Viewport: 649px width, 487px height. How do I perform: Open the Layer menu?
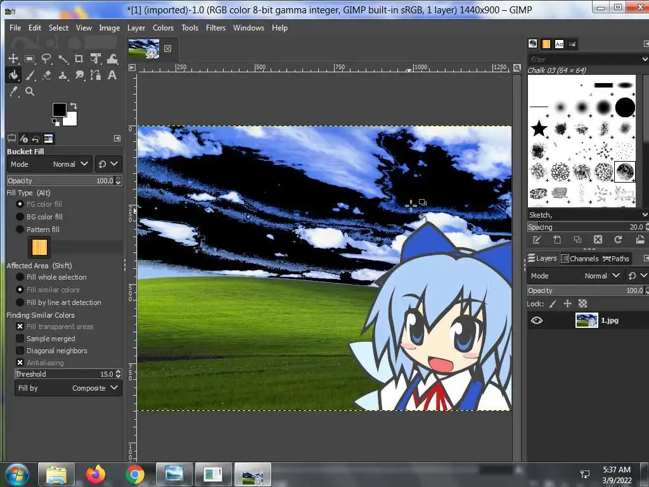click(x=136, y=28)
